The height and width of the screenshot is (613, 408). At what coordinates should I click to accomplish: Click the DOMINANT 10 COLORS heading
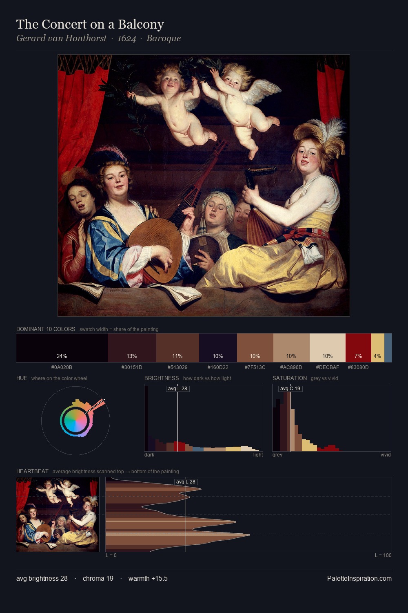click(46, 329)
